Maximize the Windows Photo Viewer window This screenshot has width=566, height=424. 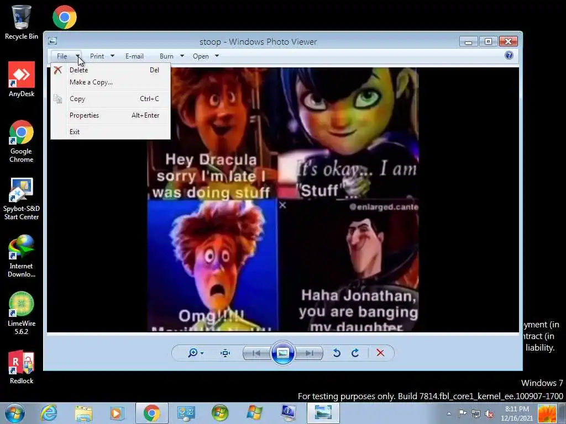click(488, 41)
